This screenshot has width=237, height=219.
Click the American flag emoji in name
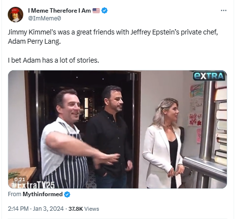click(96, 11)
